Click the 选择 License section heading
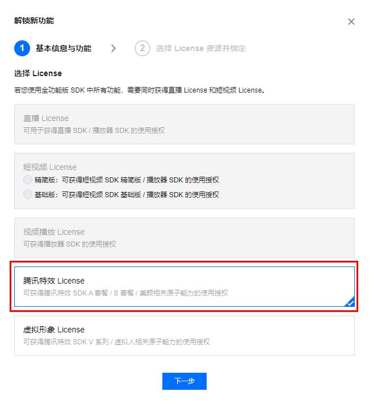Screen dimensions: 369x404 click(x=38, y=73)
